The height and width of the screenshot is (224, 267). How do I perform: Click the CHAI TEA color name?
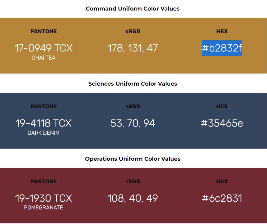44,58
